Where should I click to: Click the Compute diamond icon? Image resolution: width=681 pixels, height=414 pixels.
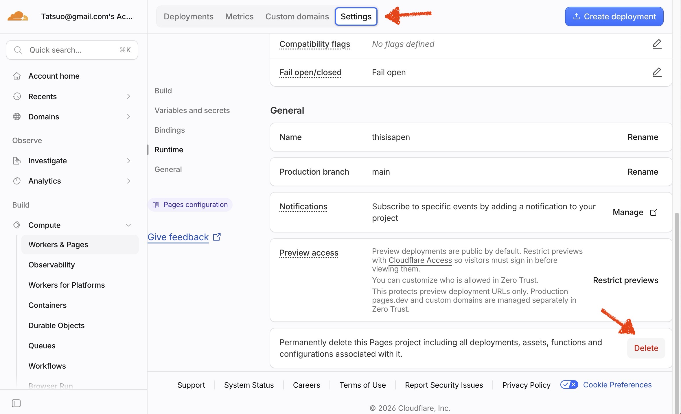(x=17, y=225)
